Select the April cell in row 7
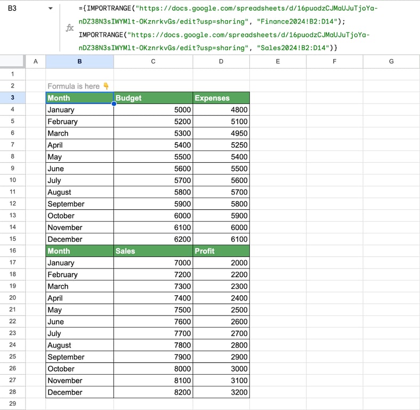The height and width of the screenshot is (410, 420). point(79,145)
